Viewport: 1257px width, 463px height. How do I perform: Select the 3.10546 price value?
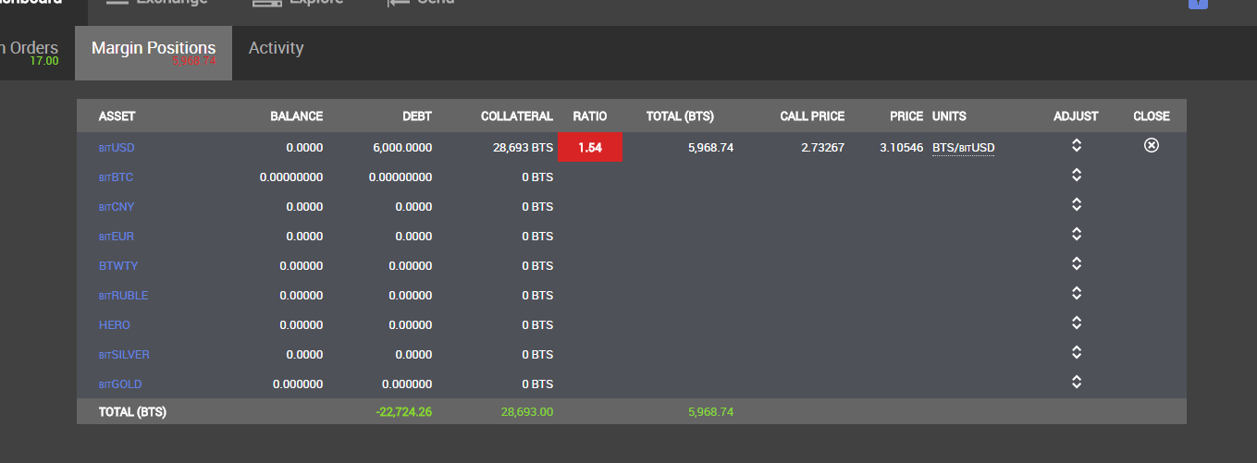click(901, 148)
